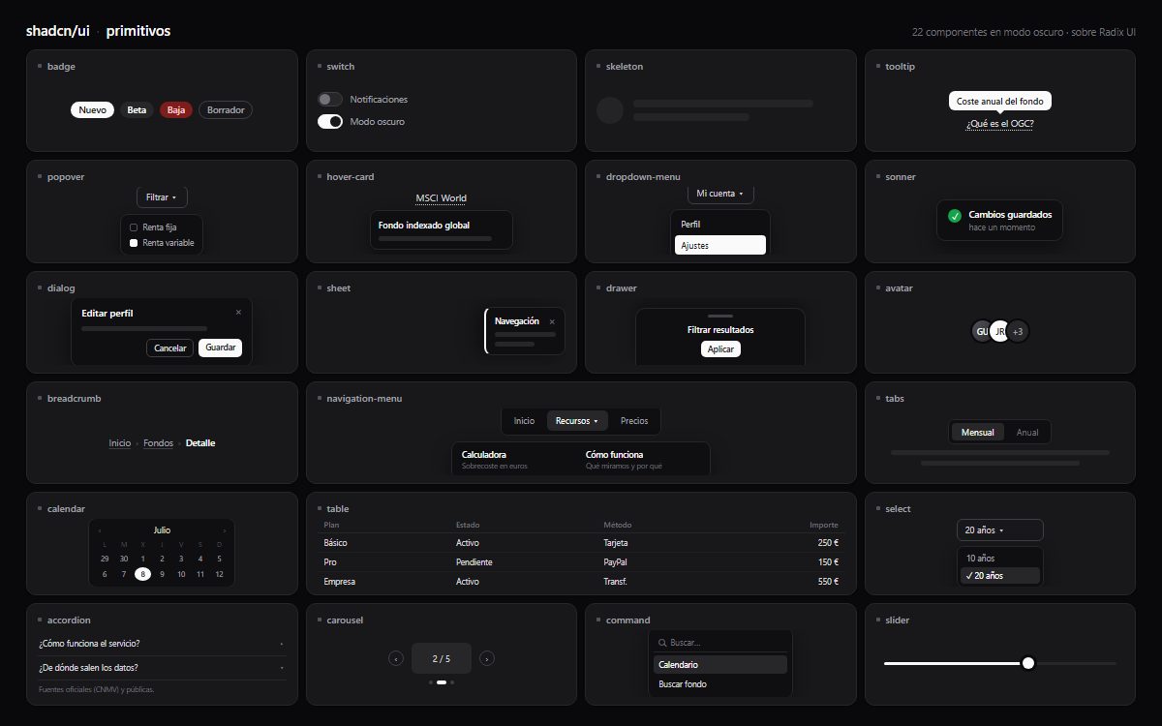Click Cancelar in the dialog
The image size is (1162, 726).
point(170,348)
